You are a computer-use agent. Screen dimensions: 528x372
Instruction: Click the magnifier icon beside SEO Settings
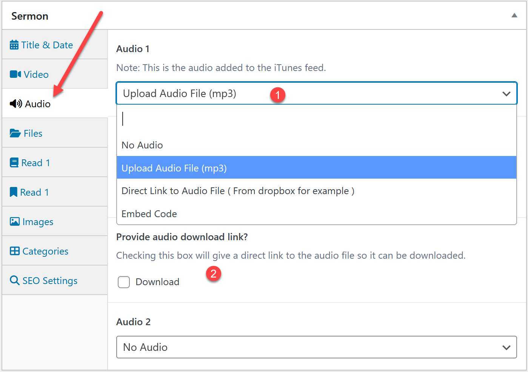click(15, 281)
